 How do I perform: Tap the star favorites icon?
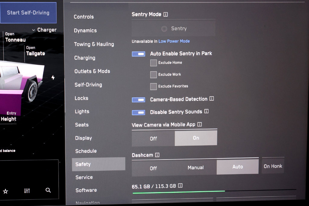point(5,191)
